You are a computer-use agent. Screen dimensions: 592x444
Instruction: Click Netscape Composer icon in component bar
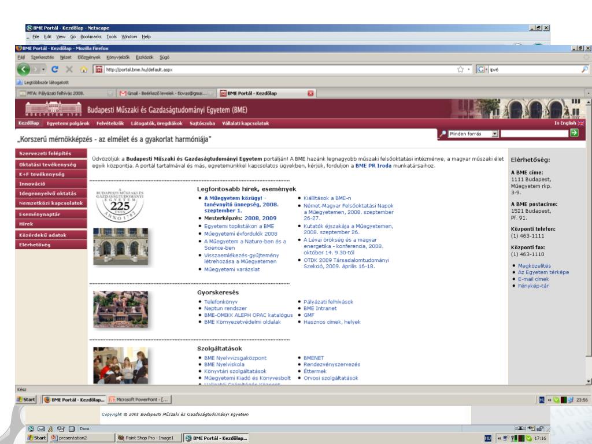click(61, 429)
